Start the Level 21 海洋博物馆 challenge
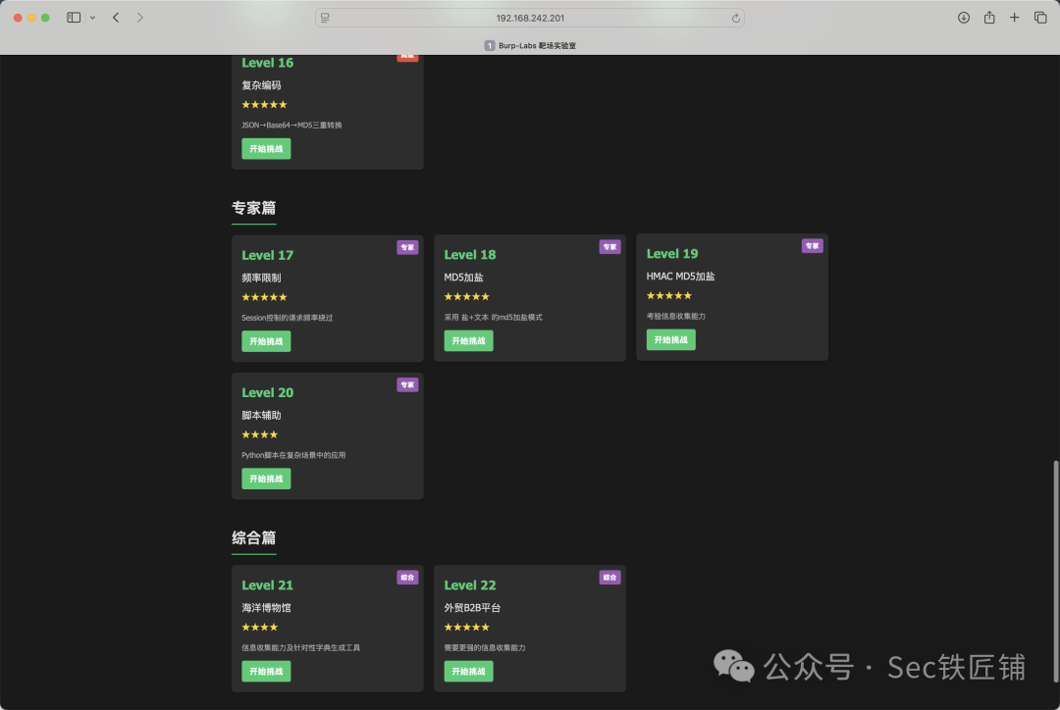 (265, 671)
